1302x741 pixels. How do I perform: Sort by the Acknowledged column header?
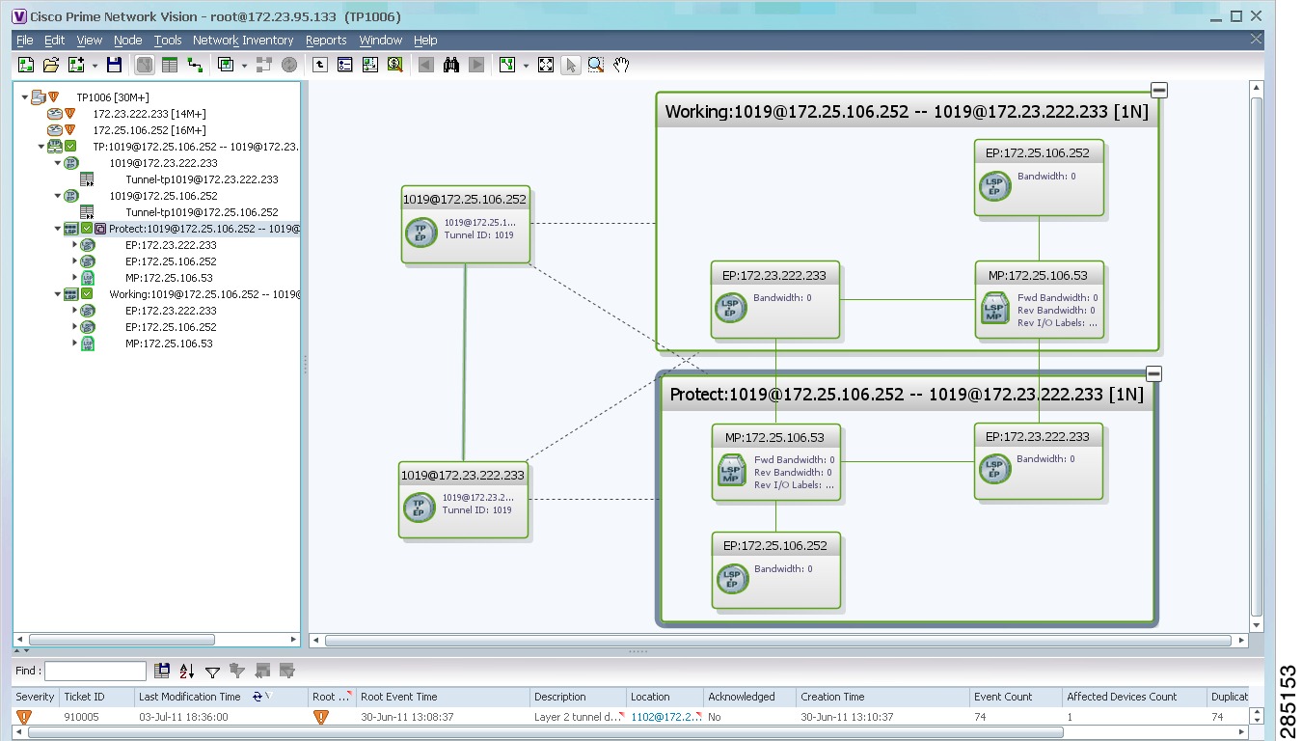tap(748, 697)
